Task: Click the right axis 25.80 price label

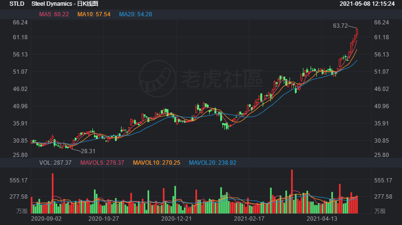Action: click(x=381, y=155)
